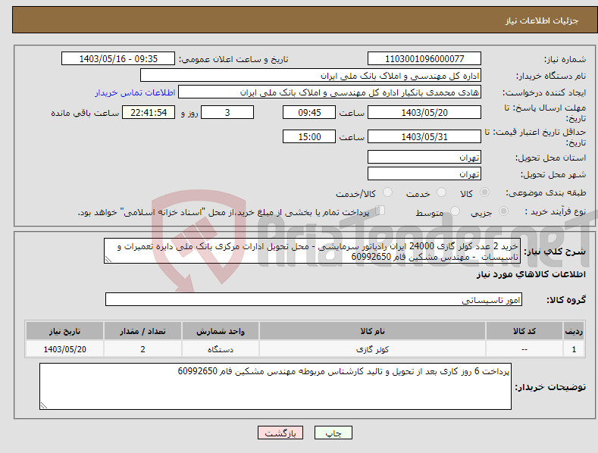Image resolution: width=598 pixels, height=453 pixels.
Task: Click the request creator field هادی محمدی
Action: [330, 92]
